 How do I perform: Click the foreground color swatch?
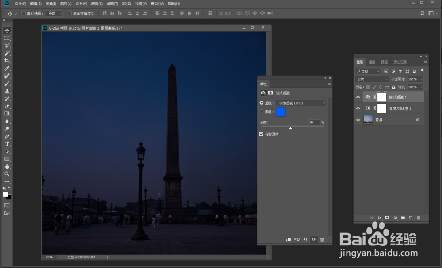[x=5, y=194]
